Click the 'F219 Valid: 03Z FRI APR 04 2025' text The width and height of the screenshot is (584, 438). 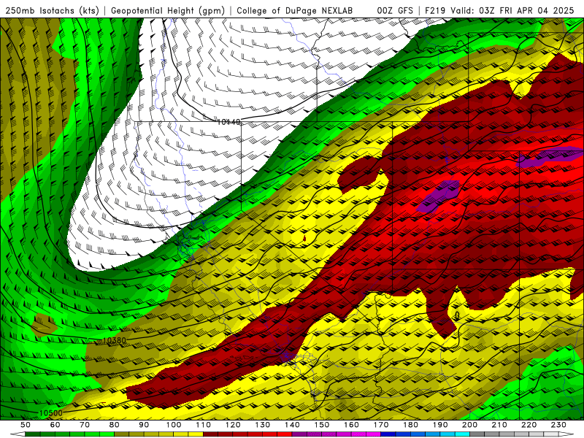(499, 11)
